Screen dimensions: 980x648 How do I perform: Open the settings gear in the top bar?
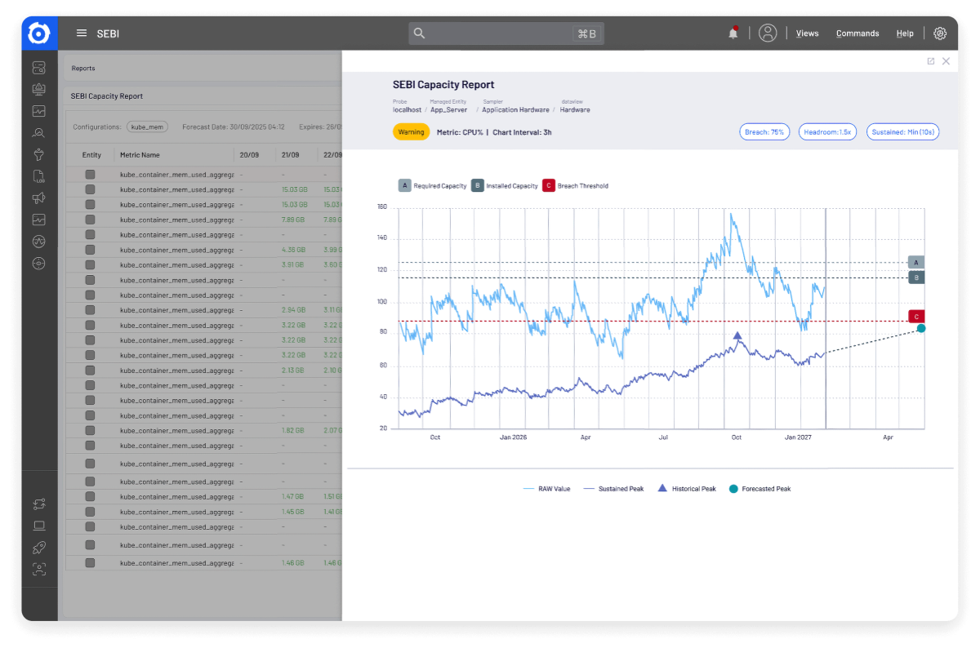click(940, 33)
